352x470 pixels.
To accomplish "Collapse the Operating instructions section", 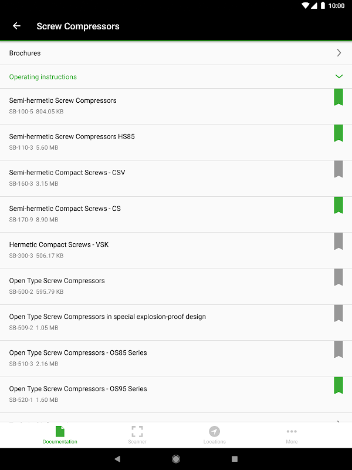I will coord(339,77).
